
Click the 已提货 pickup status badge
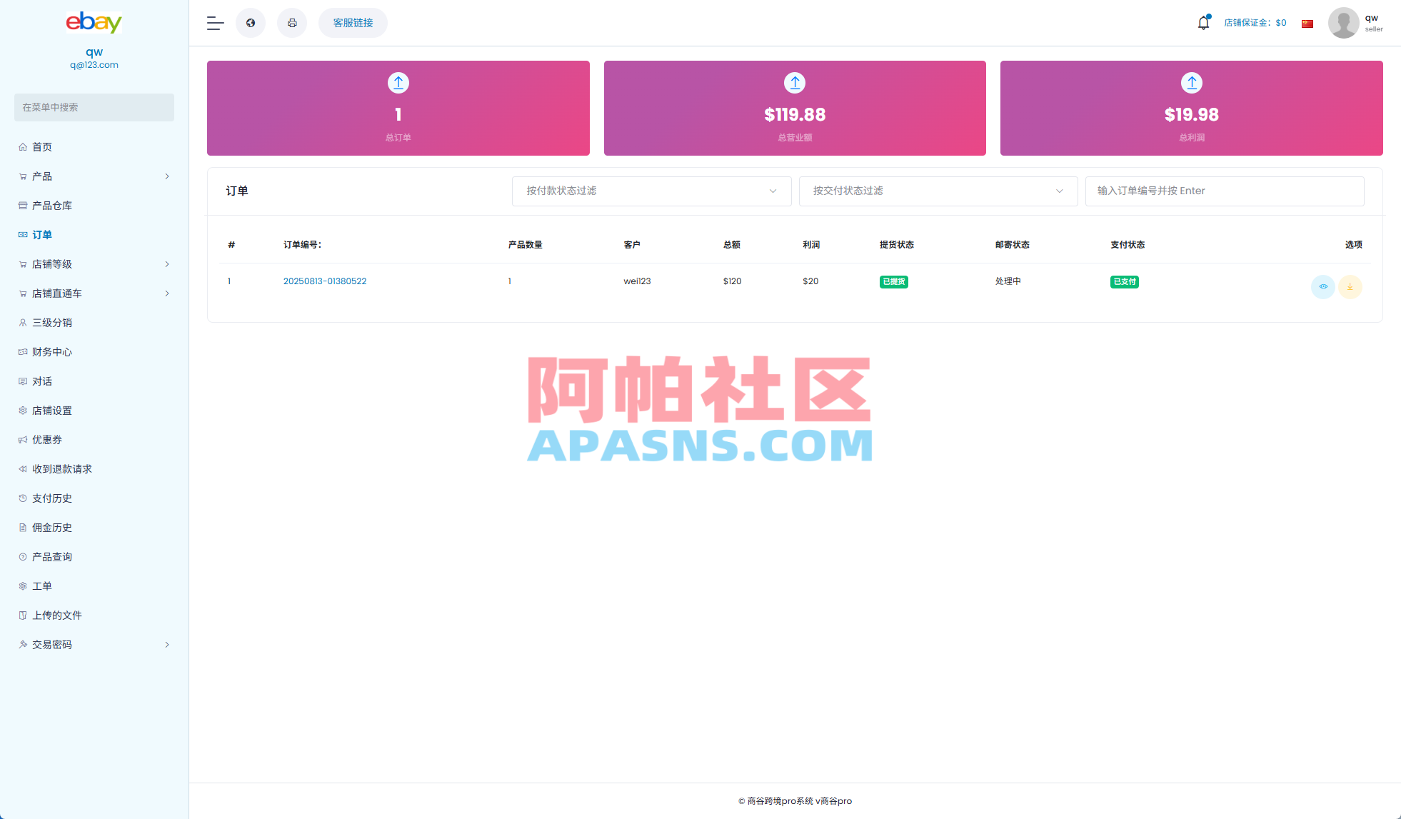tap(893, 281)
